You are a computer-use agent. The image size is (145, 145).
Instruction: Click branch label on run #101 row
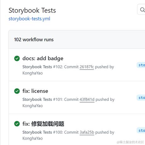(141, 98)
